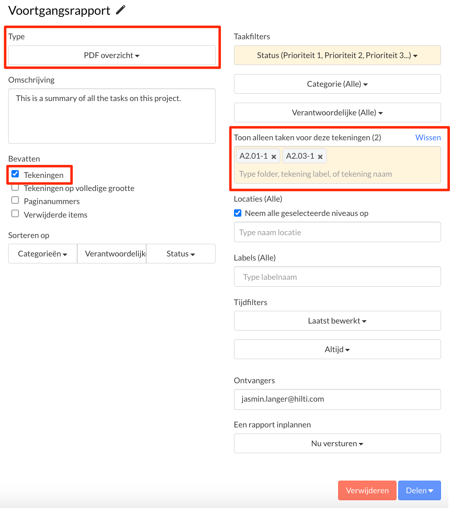The image size is (450, 508).
Task: Check the Paginanummers option
Action: click(x=15, y=200)
